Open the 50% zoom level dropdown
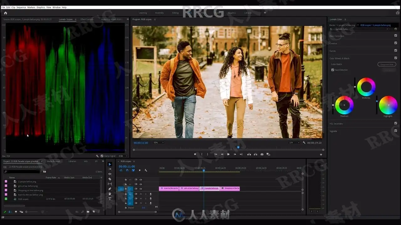401x225 pixels. pyautogui.click(x=159, y=142)
